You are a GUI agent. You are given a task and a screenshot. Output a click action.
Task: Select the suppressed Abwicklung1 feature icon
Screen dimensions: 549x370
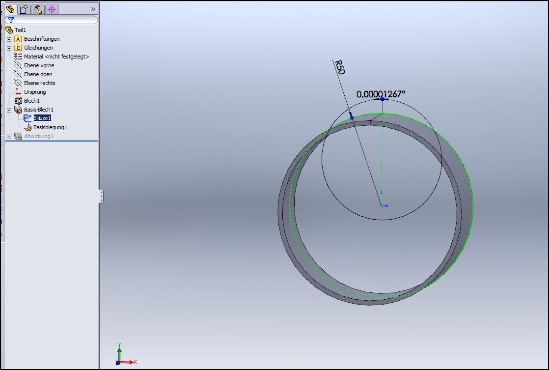tap(18, 136)
